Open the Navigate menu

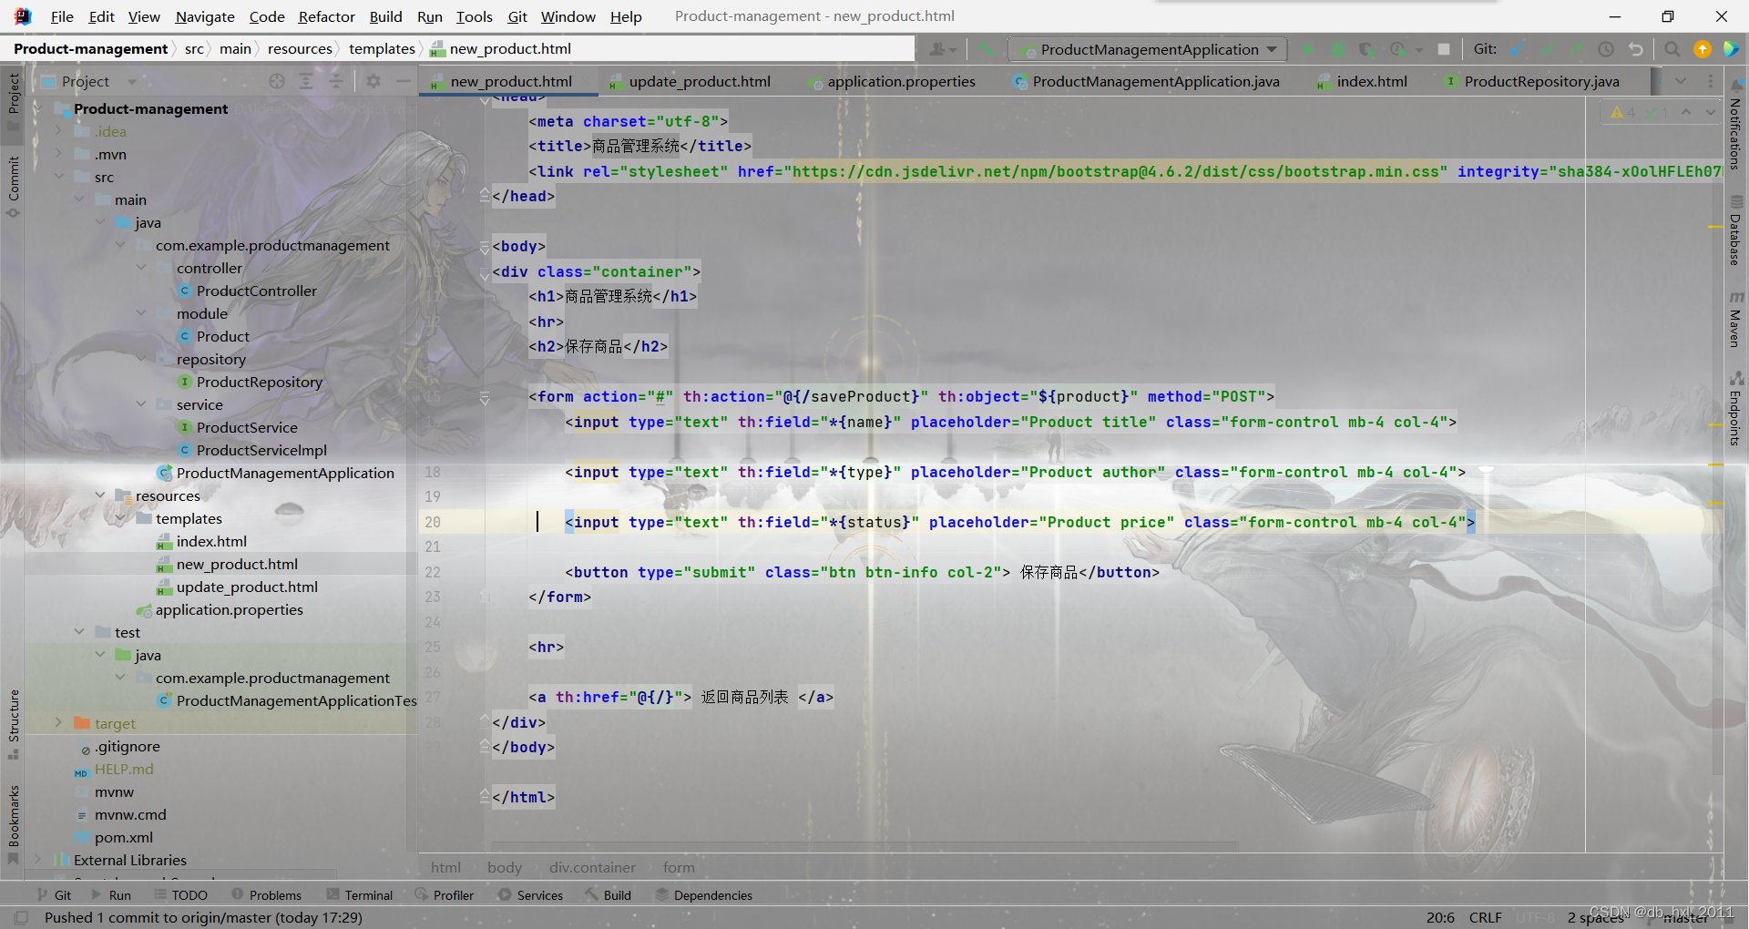(x=205, y=16)
